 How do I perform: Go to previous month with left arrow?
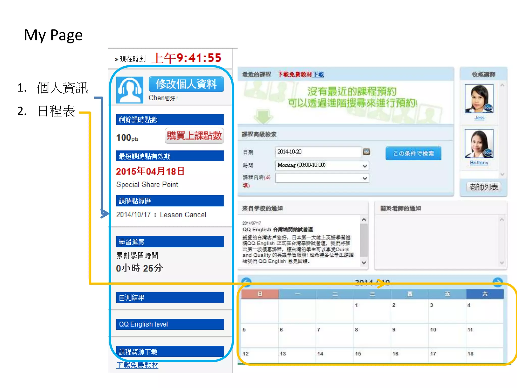(246, 282)
